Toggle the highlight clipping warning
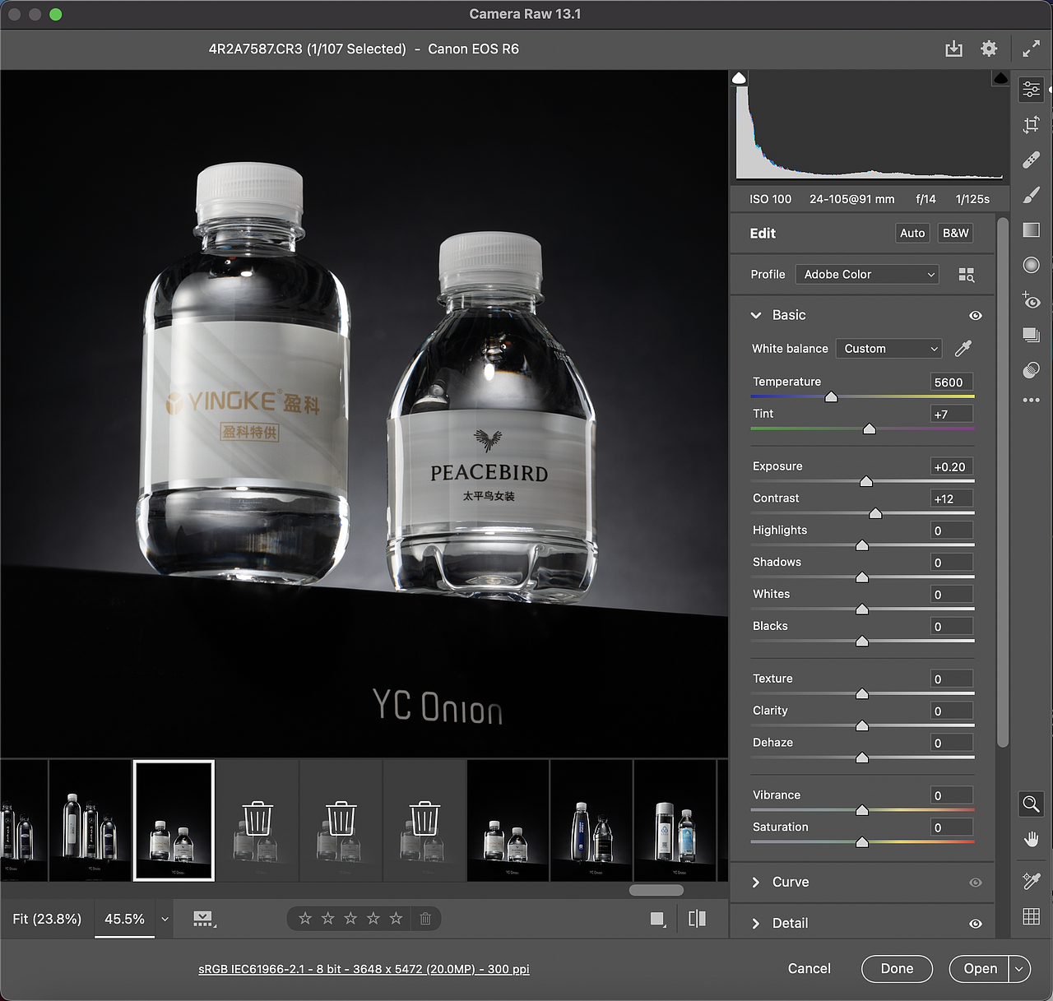The height and width of the screenshot is (1001, 1053). [1000, 78]
